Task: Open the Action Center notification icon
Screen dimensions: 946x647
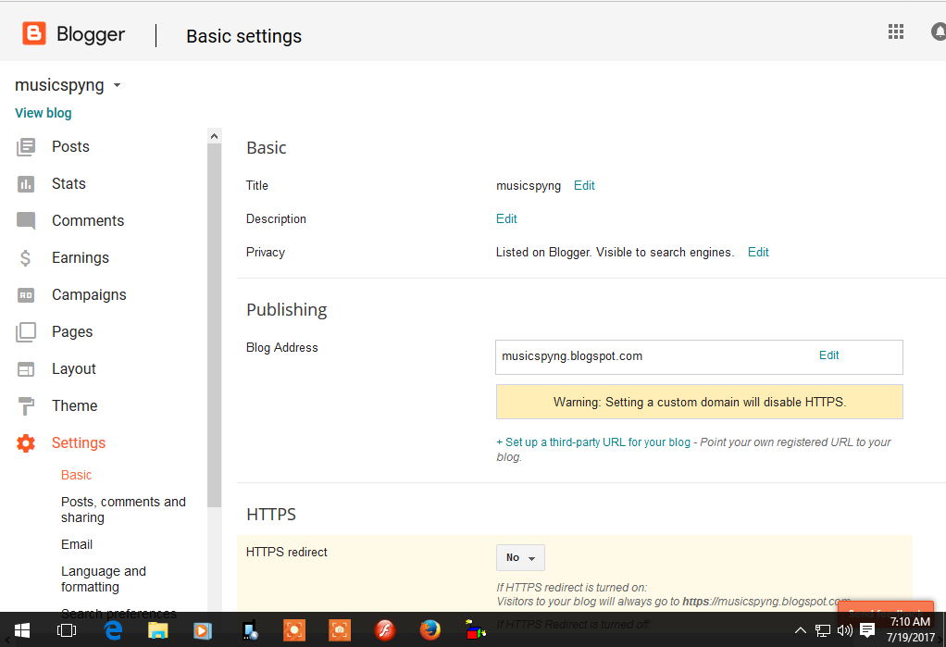Action: coord(867,630)
